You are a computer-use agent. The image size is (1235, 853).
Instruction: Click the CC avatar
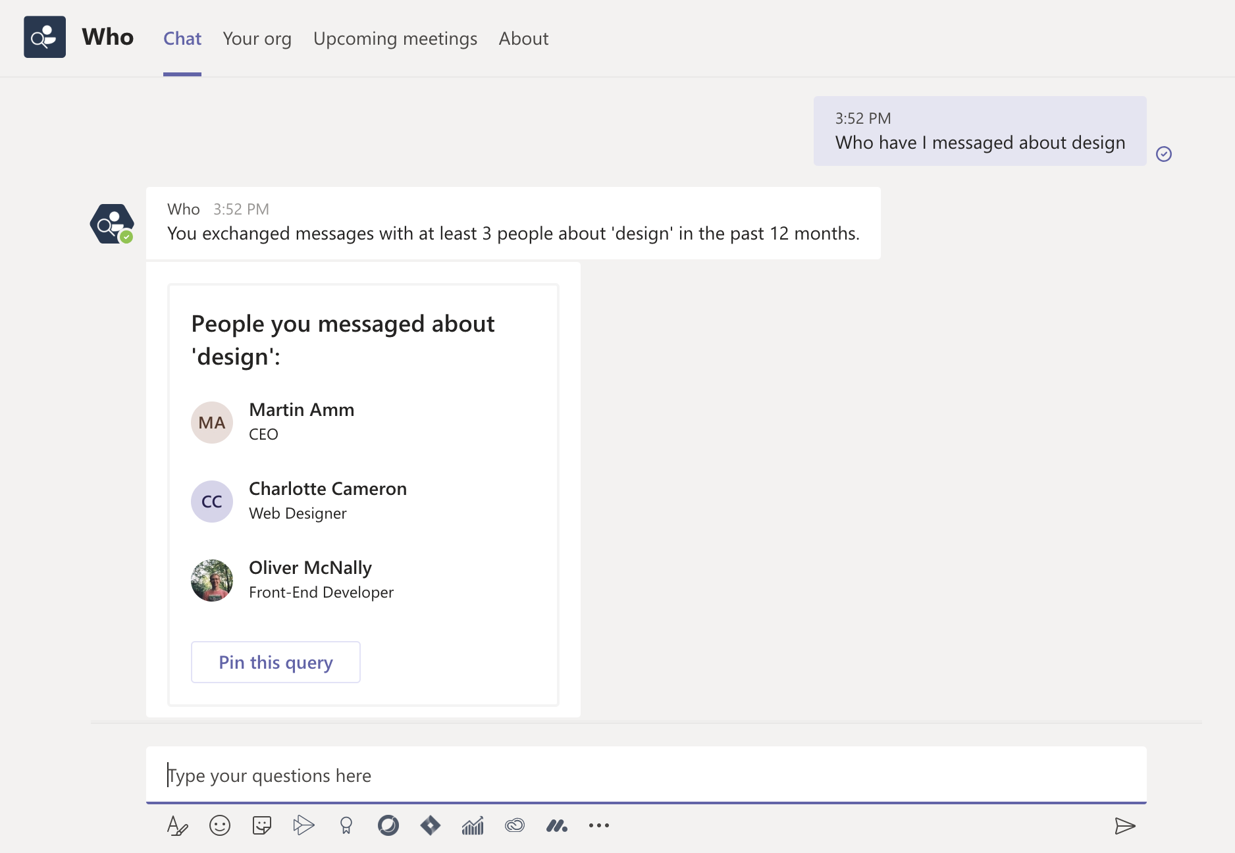coord(212,502)
